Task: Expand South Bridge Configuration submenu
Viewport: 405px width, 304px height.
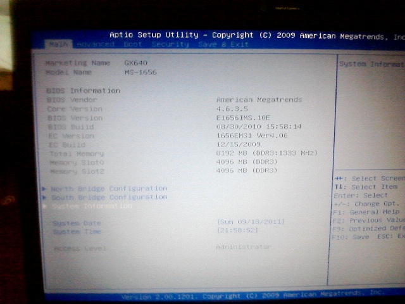Action: [x=109, y=197]
